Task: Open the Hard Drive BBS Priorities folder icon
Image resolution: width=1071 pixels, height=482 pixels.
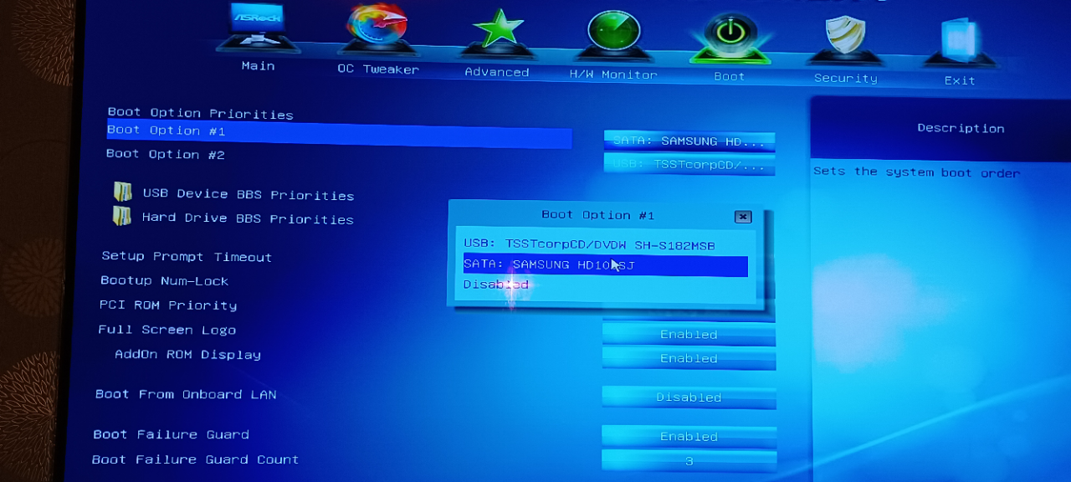Action: click(122, 216)
